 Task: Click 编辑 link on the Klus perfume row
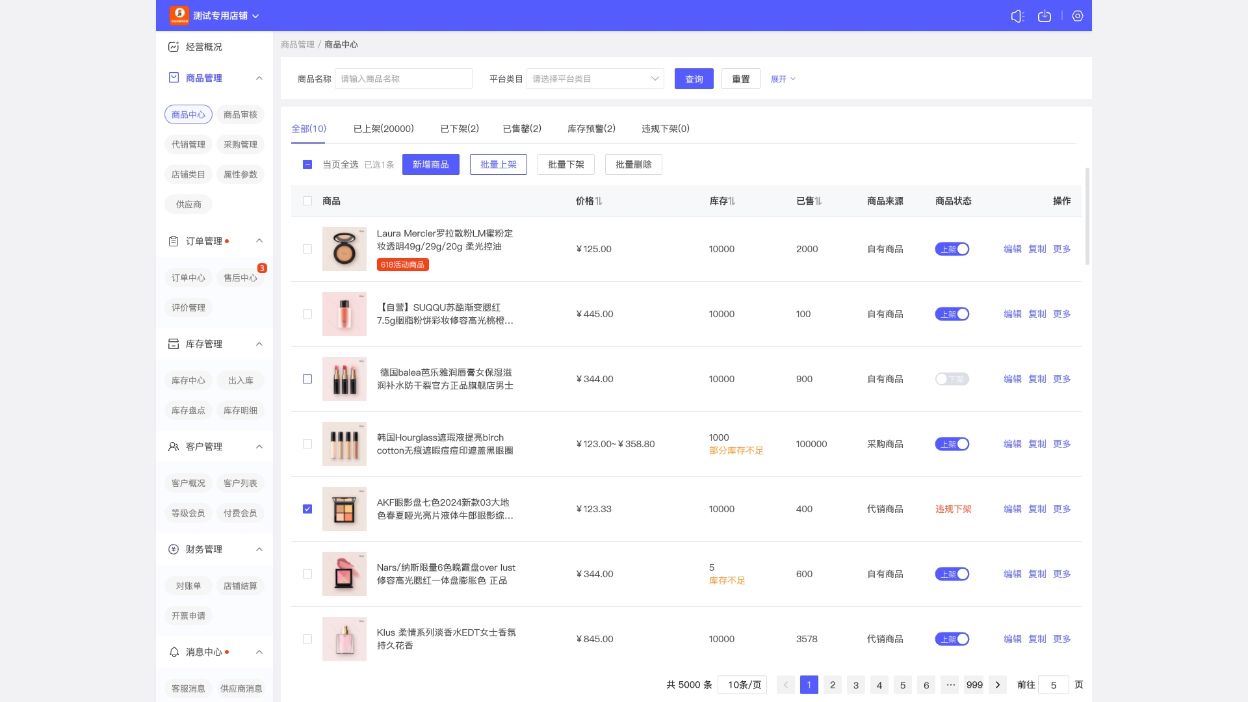pos(1013,639)
